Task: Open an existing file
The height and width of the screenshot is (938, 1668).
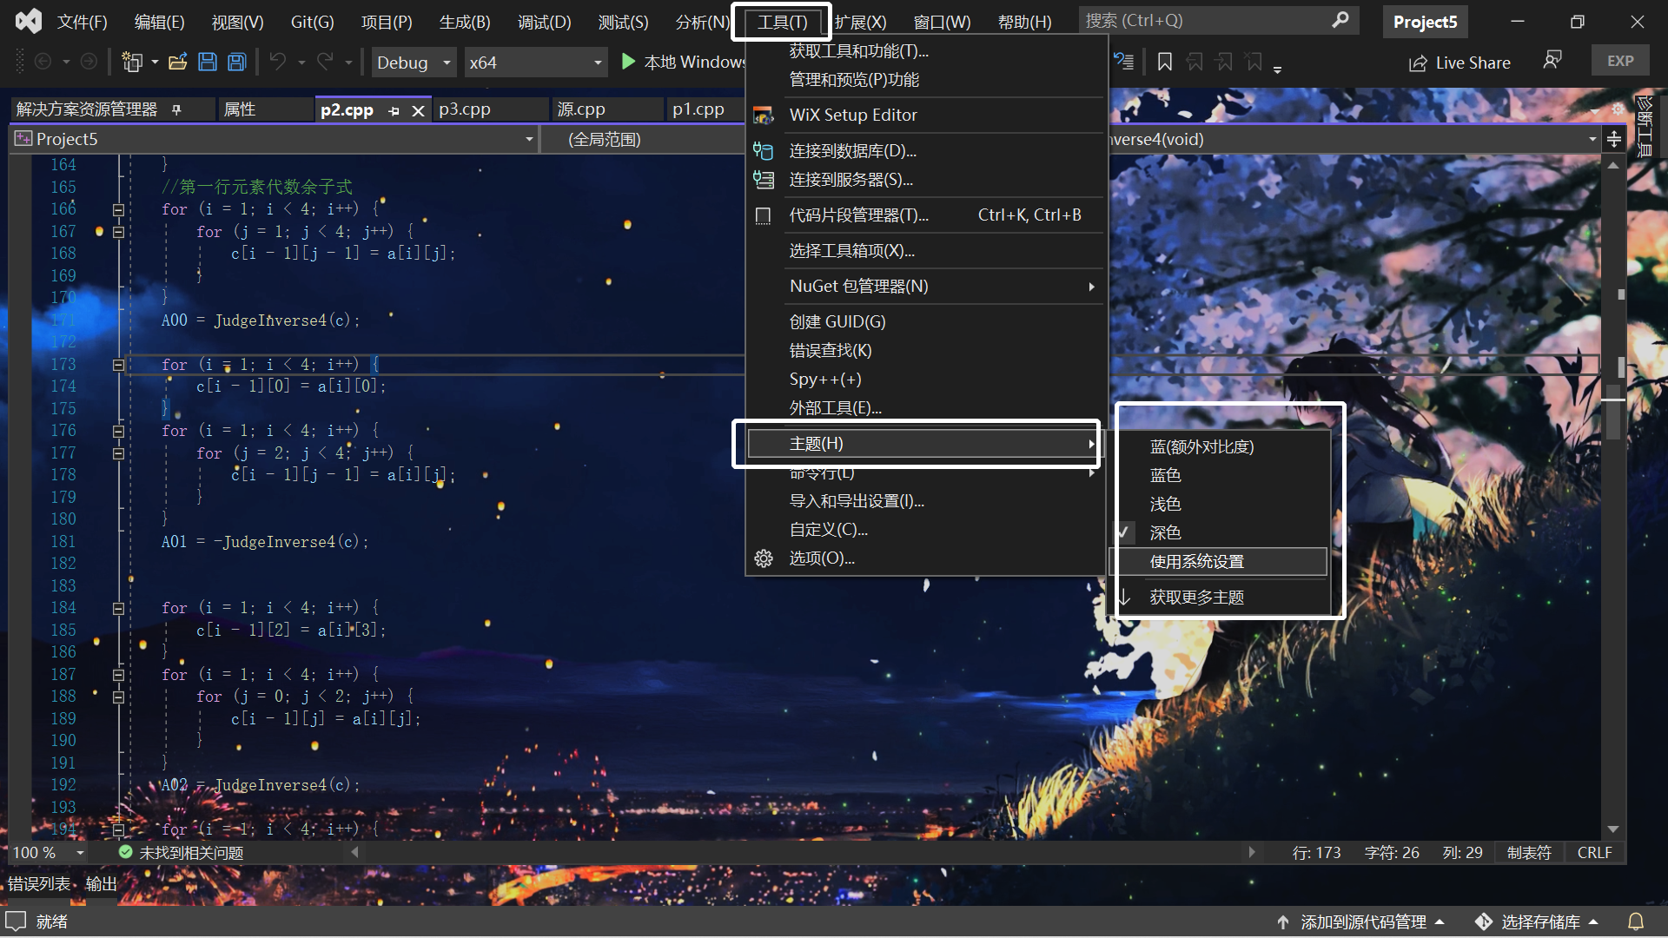Action: 178,62
